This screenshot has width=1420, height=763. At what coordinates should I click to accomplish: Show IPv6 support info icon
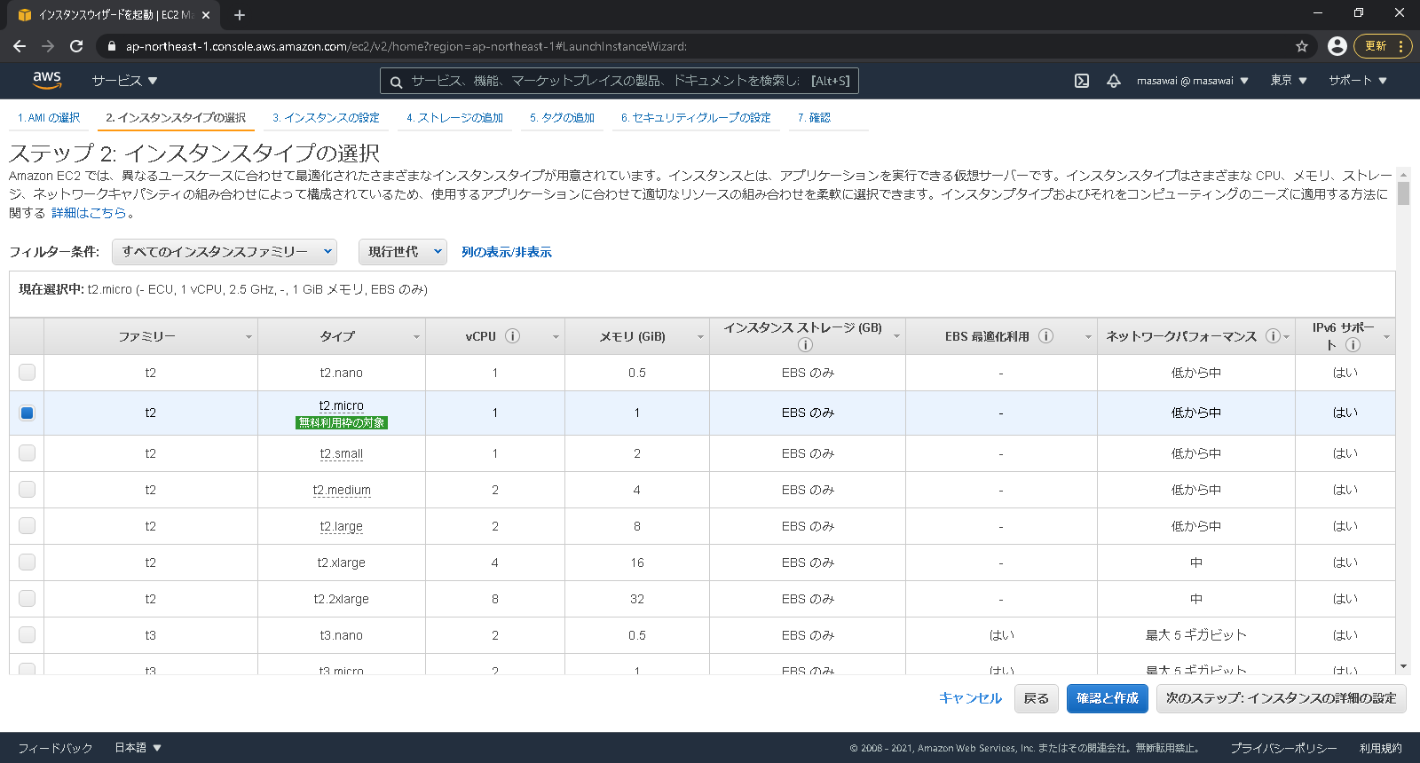[x=1353, y=345]
